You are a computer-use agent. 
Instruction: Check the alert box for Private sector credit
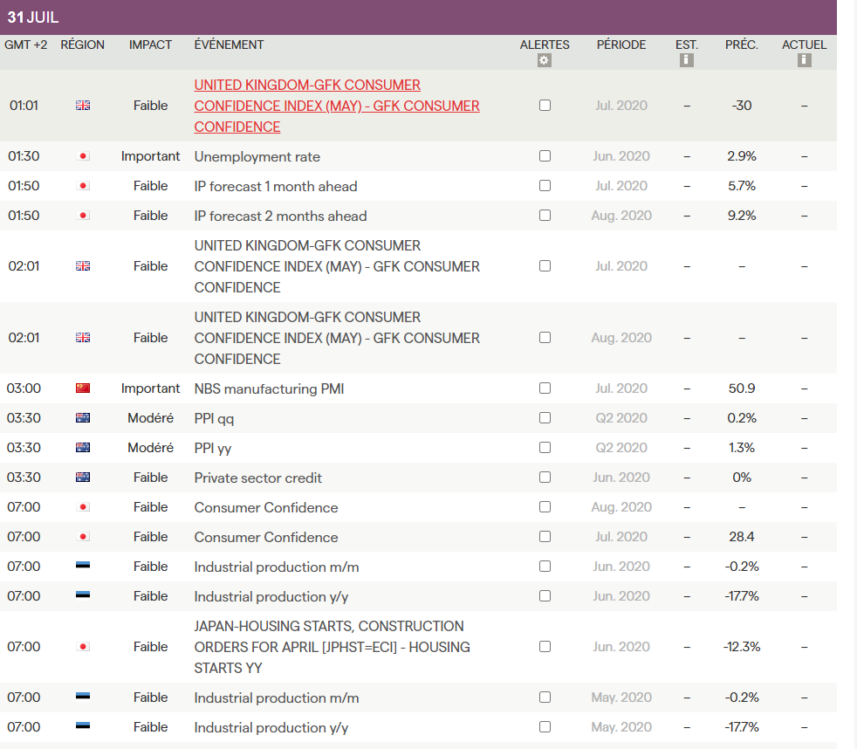click(545, 478)
